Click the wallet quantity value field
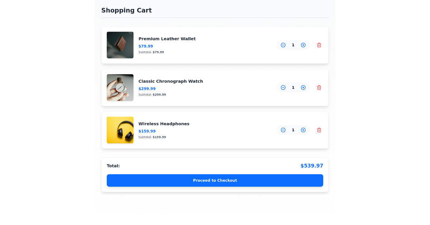This screenshot has height=225, width=430. [293, 45]
